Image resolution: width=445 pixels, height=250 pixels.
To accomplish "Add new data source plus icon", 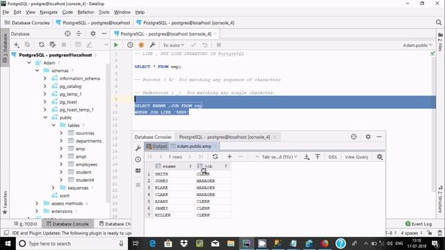I will pos(17,44).
